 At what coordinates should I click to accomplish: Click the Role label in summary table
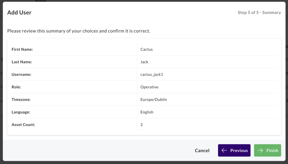pyautogui.click(x=16, y=87)
